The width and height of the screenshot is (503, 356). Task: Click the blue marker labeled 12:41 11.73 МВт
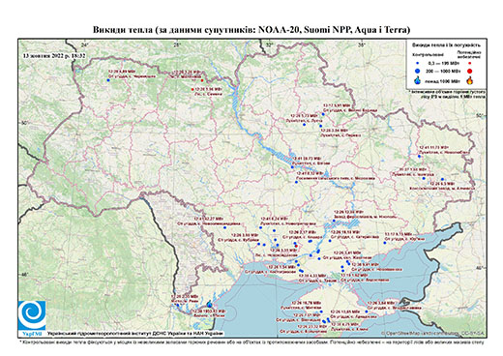pyautogui.click(x=419, y=157)
